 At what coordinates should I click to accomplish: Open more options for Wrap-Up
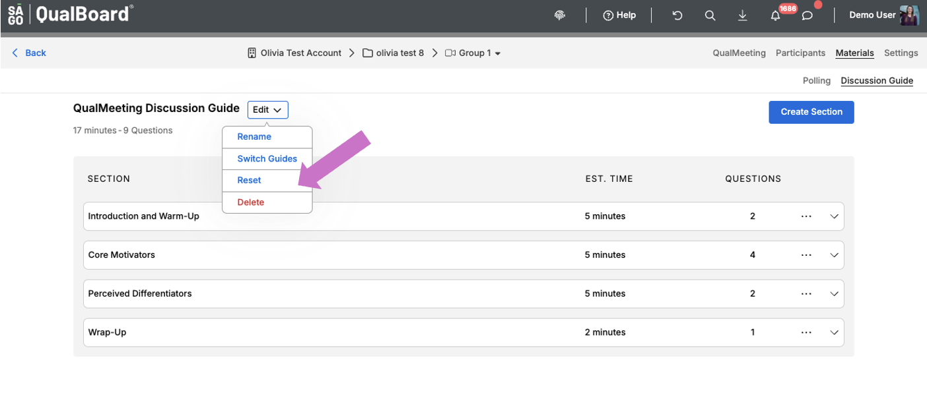pos(806,333)
